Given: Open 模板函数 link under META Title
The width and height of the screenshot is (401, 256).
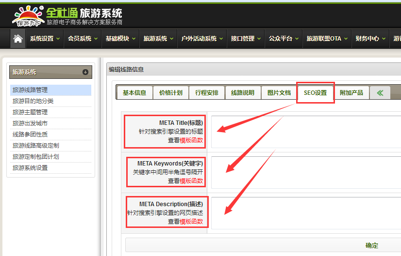Looking at the screenshot, I should point(191,140).
